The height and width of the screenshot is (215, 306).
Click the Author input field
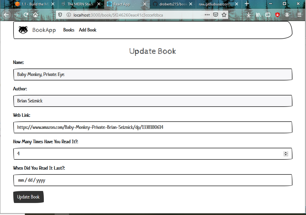pos(153,101)
